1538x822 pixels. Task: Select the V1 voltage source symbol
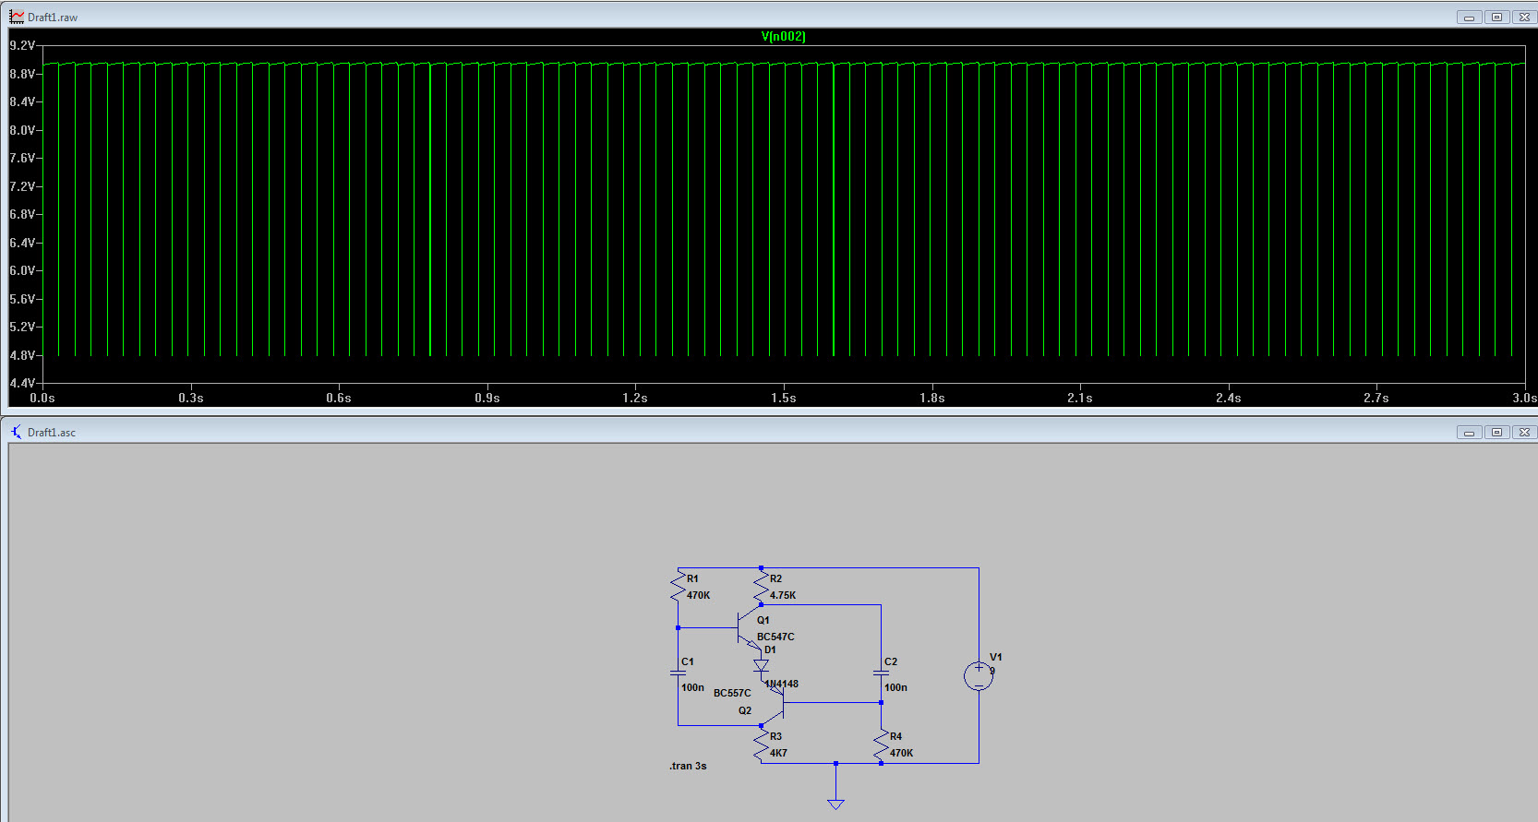tap(979, 676)
